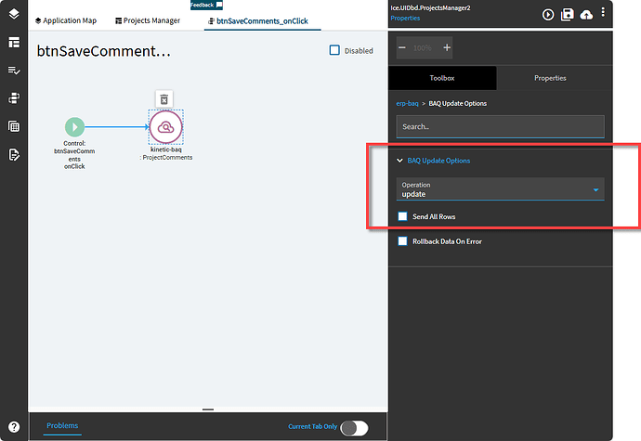
Task: Click the Search field in toolbox
Action: click(x=501, y=126)
